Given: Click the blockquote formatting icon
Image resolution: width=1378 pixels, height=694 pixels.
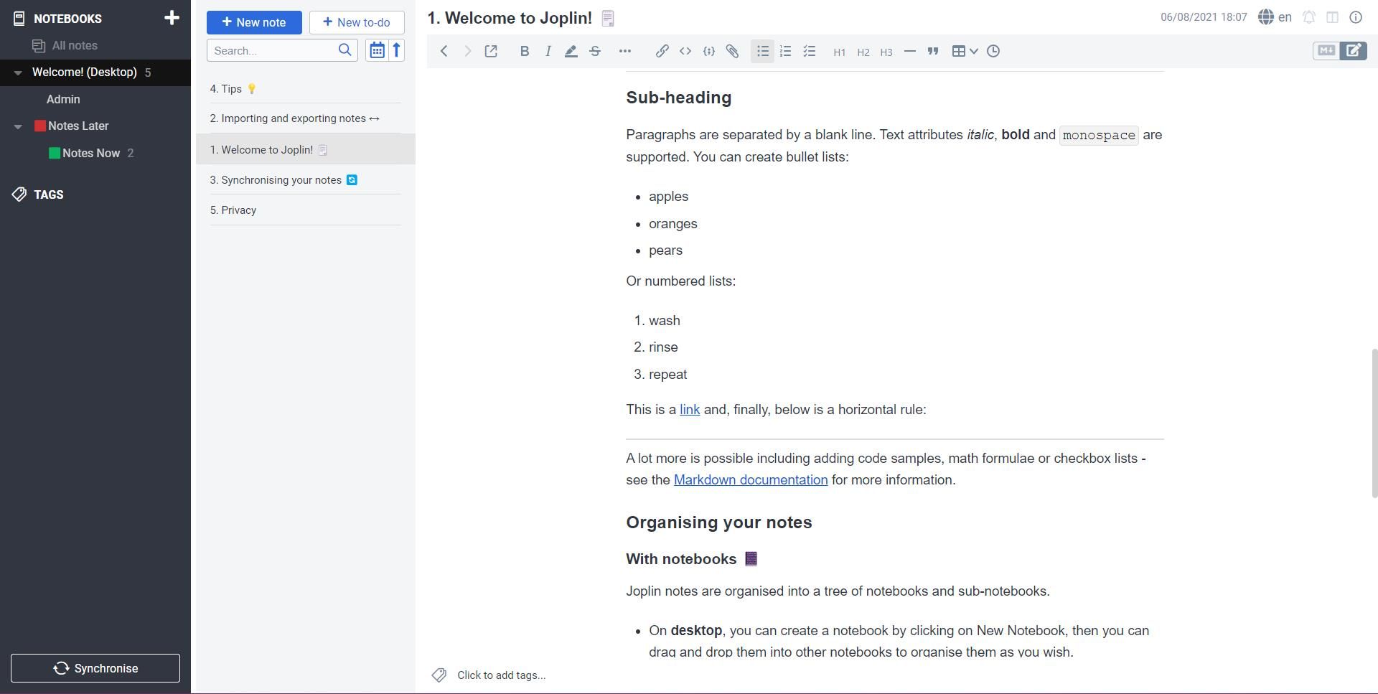Looking at the screenshot, I should coord(932,51).
